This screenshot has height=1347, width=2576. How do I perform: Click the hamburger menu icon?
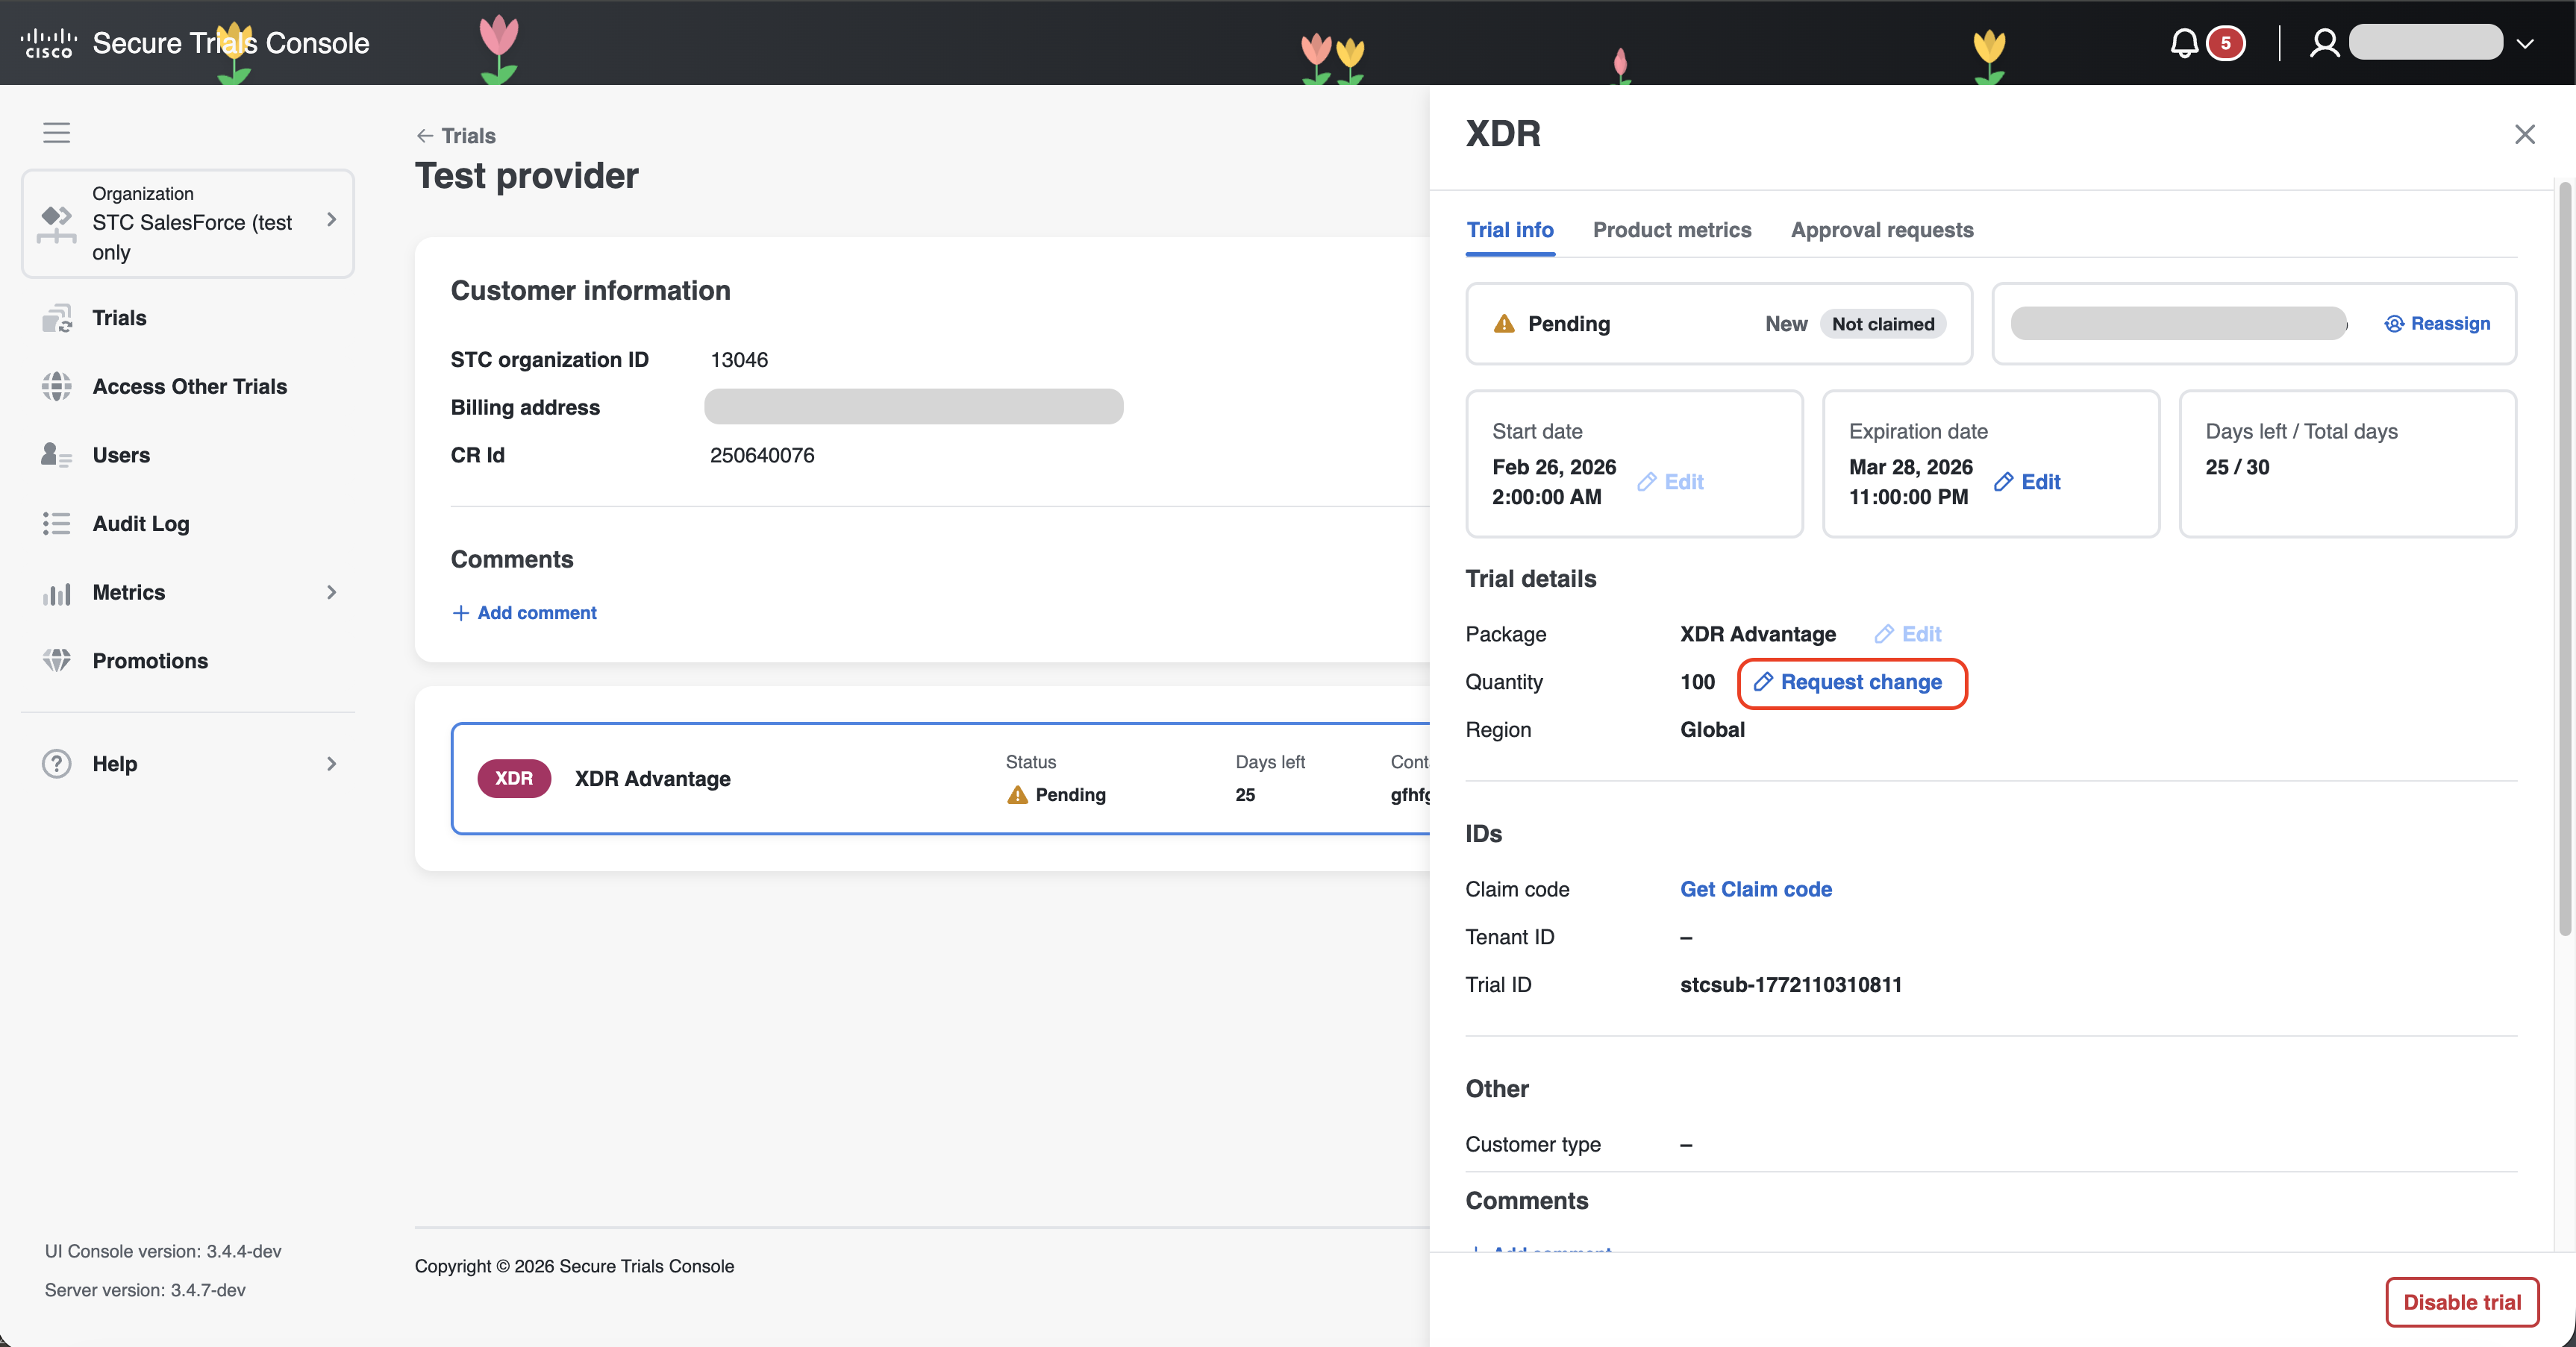click(56, 133)
